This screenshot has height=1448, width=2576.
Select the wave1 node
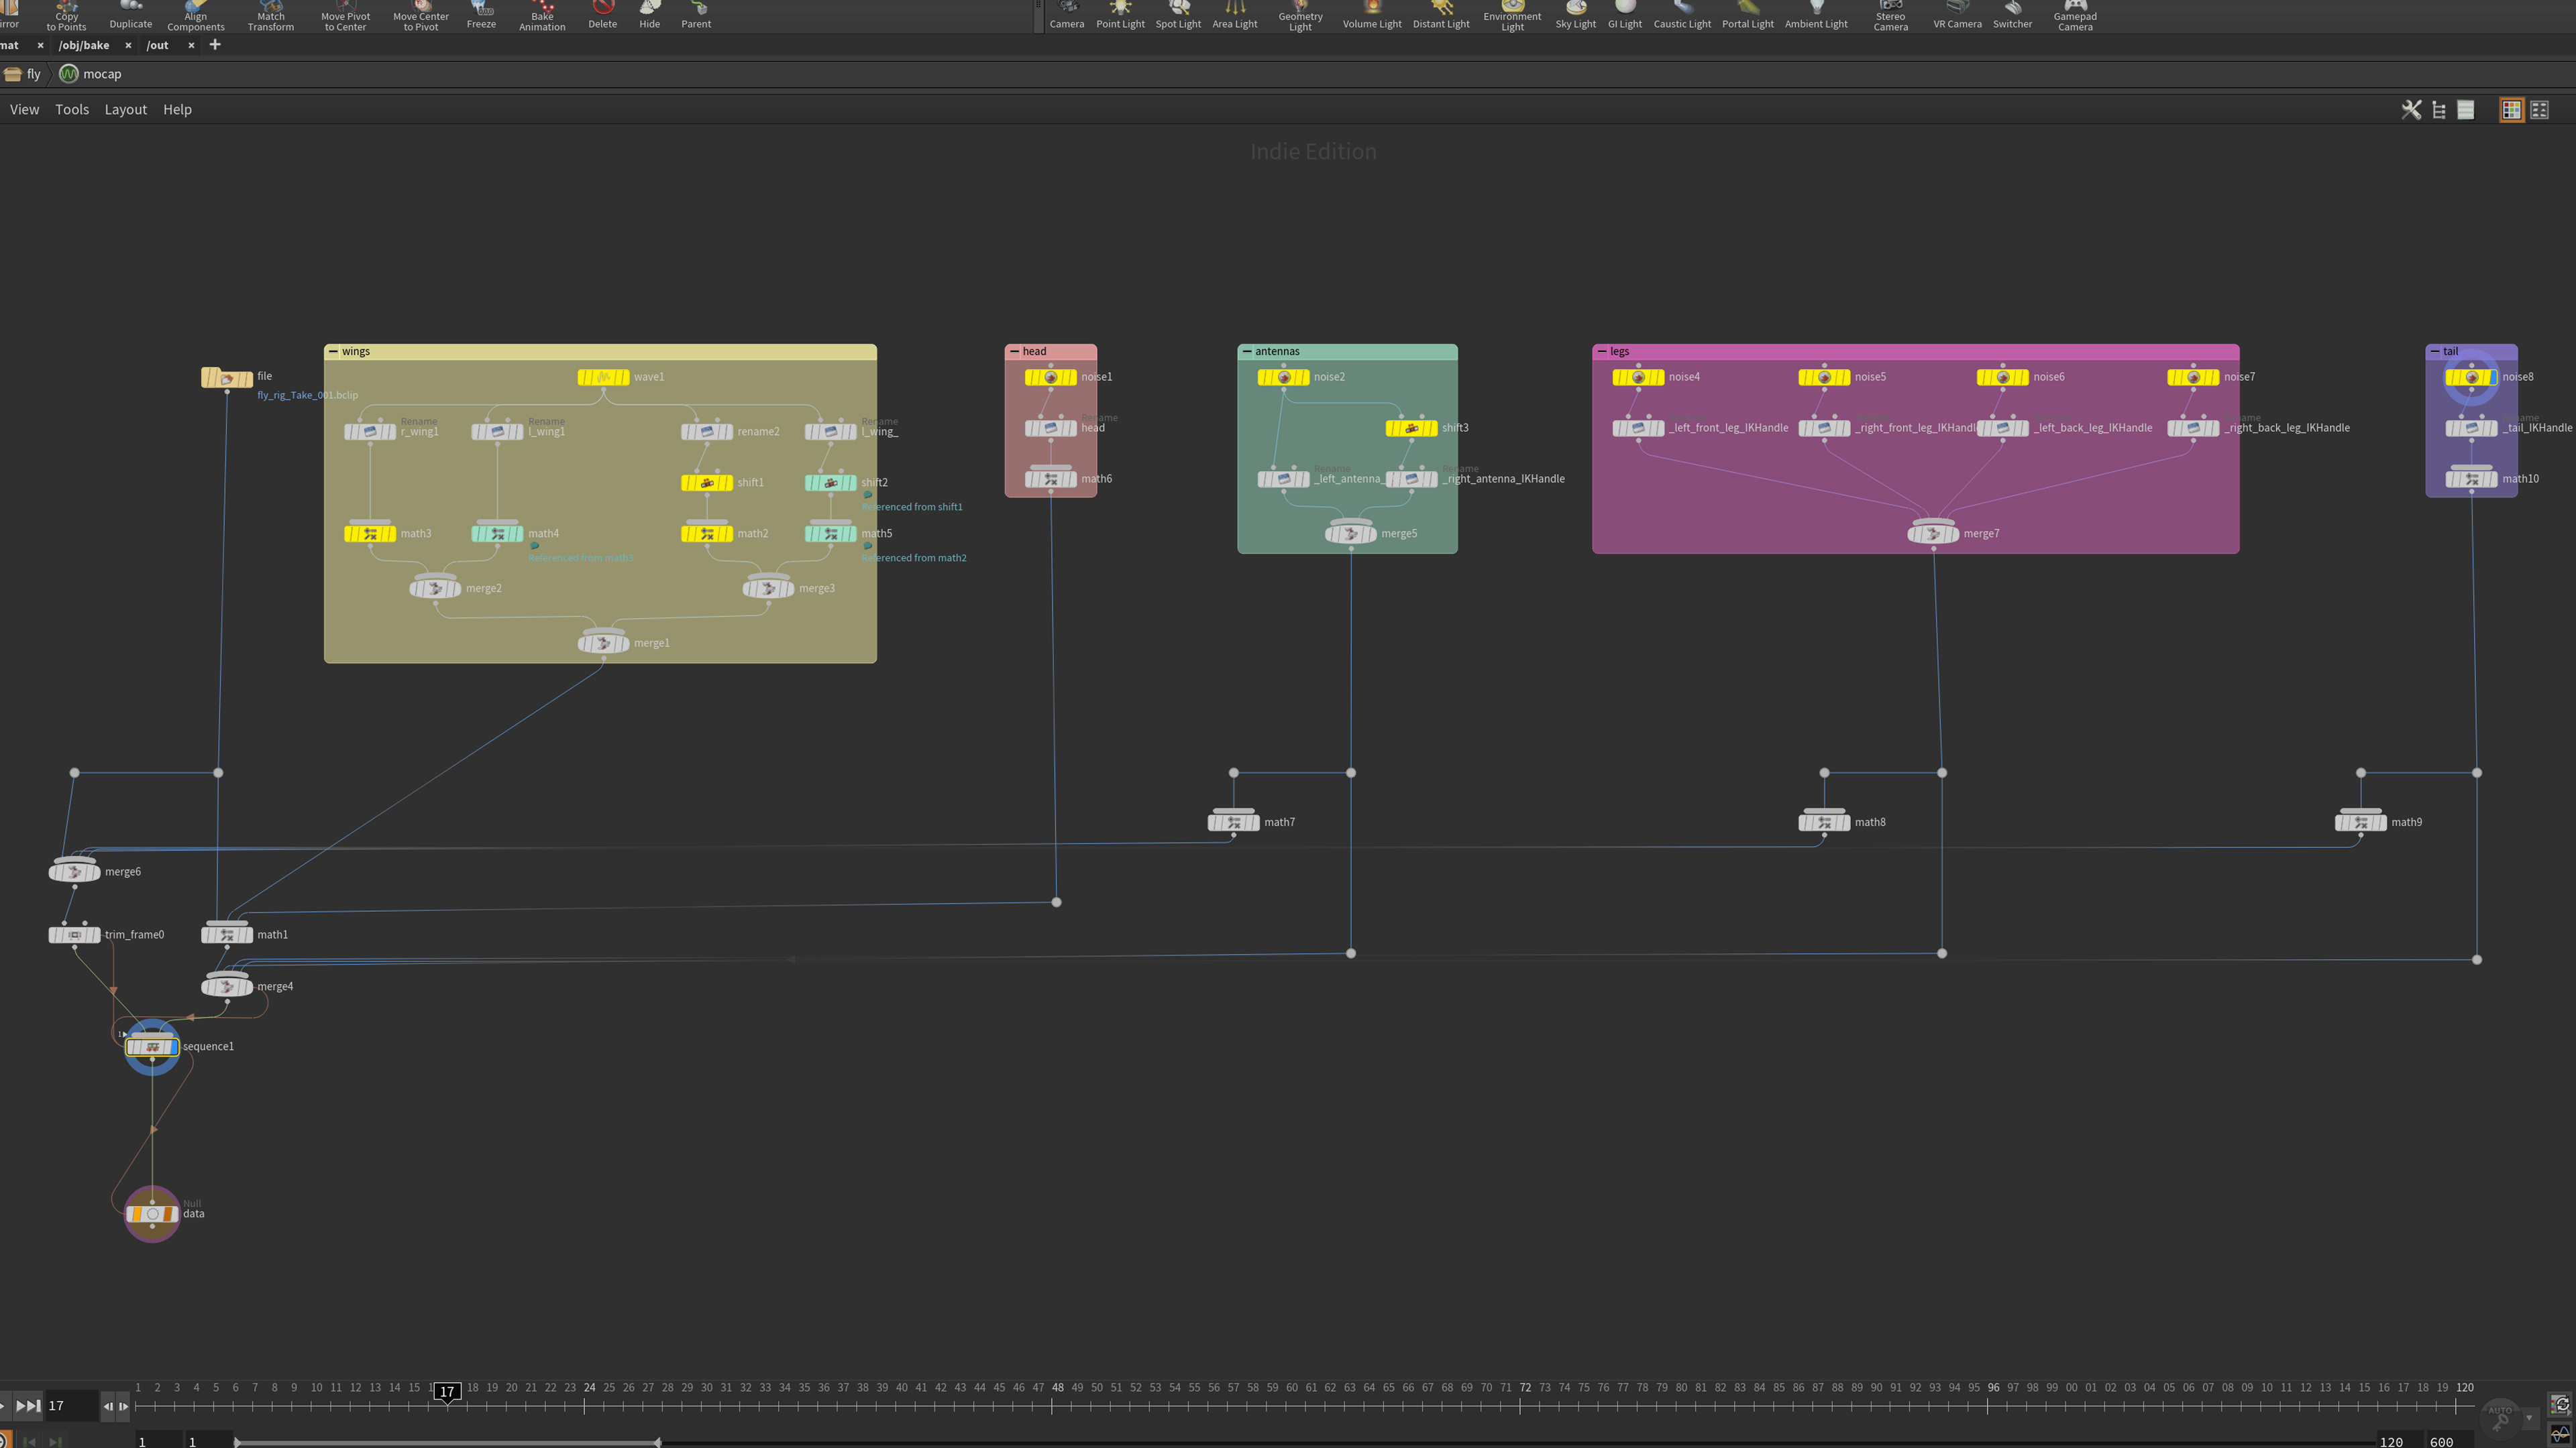click(603, 377)
